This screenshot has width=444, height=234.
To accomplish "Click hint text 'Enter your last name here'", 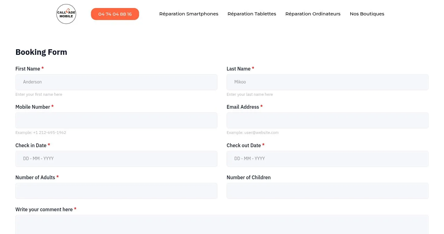I will (250, 95).
